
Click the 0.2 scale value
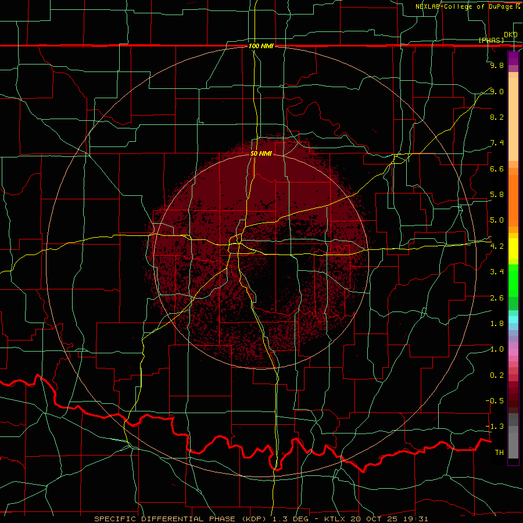pyautogui.click(x=497, y=375)
